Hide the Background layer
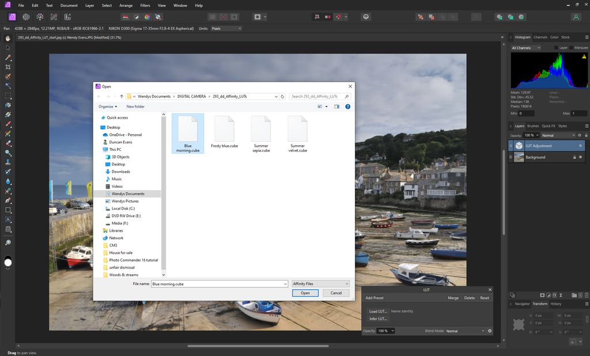The height and width of the screenshot is (356, 590). 581,157
